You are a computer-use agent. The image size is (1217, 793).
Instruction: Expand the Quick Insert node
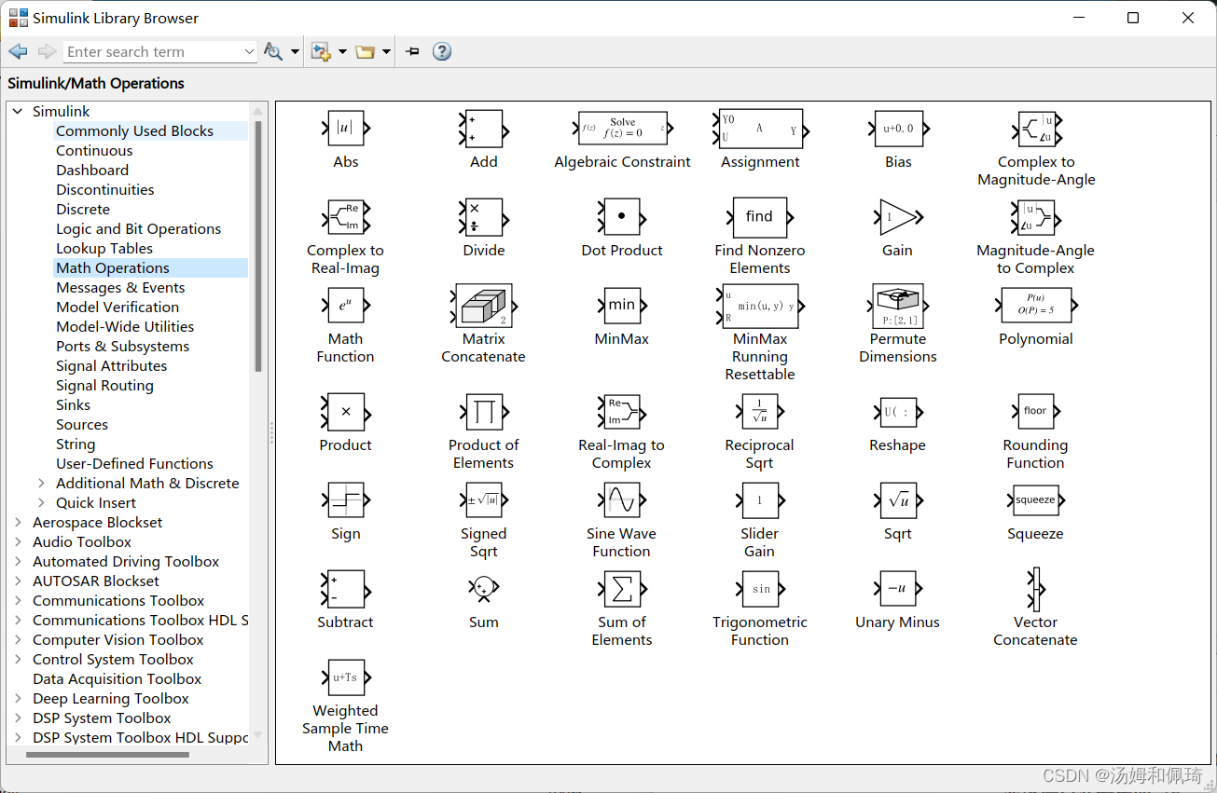click(x=41, y=502)
